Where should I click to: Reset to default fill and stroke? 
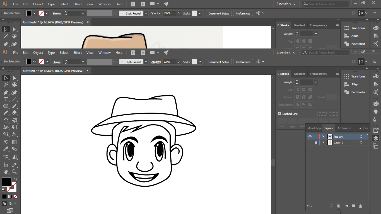pyautogui.click(x=3, y=190)
